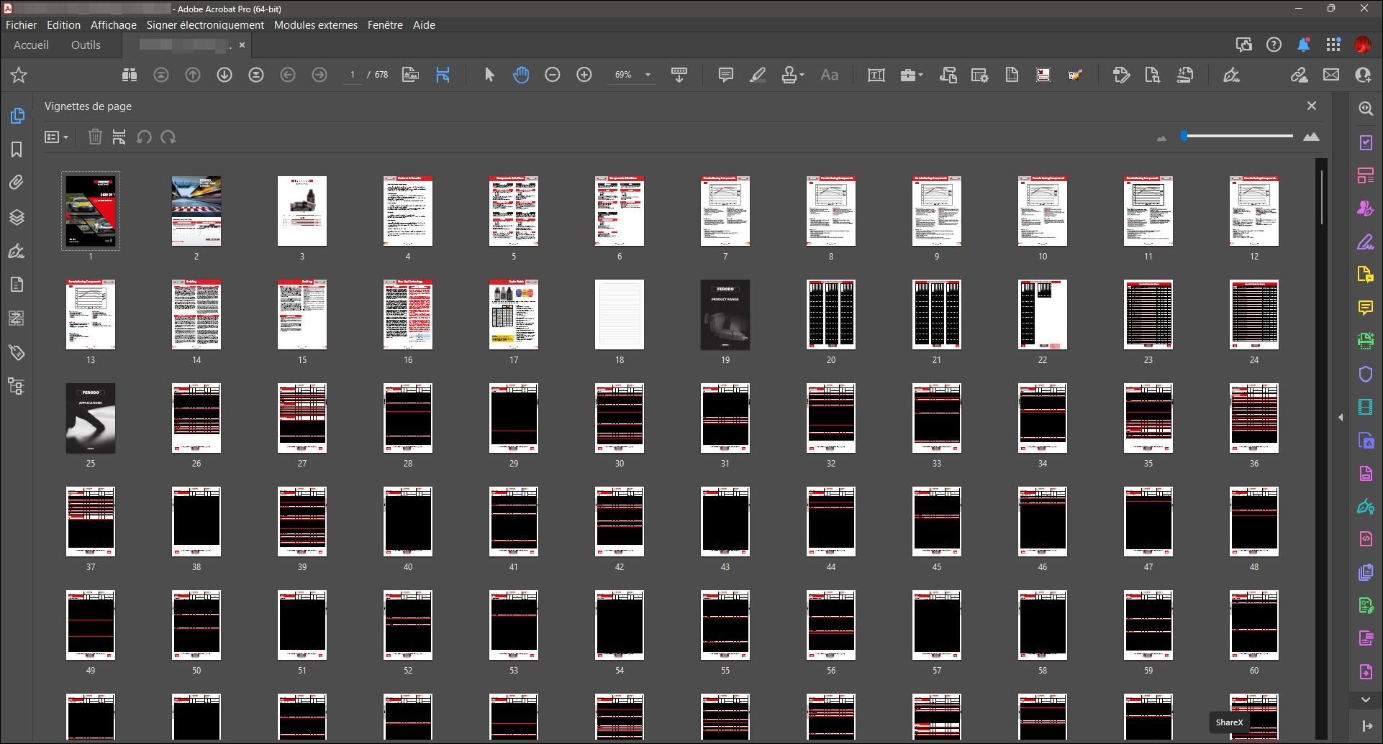This screenshot has height=744, width=1383.
Task: Select the Hand pan tool
Action: pyautogui.click(x=521, y=75)
